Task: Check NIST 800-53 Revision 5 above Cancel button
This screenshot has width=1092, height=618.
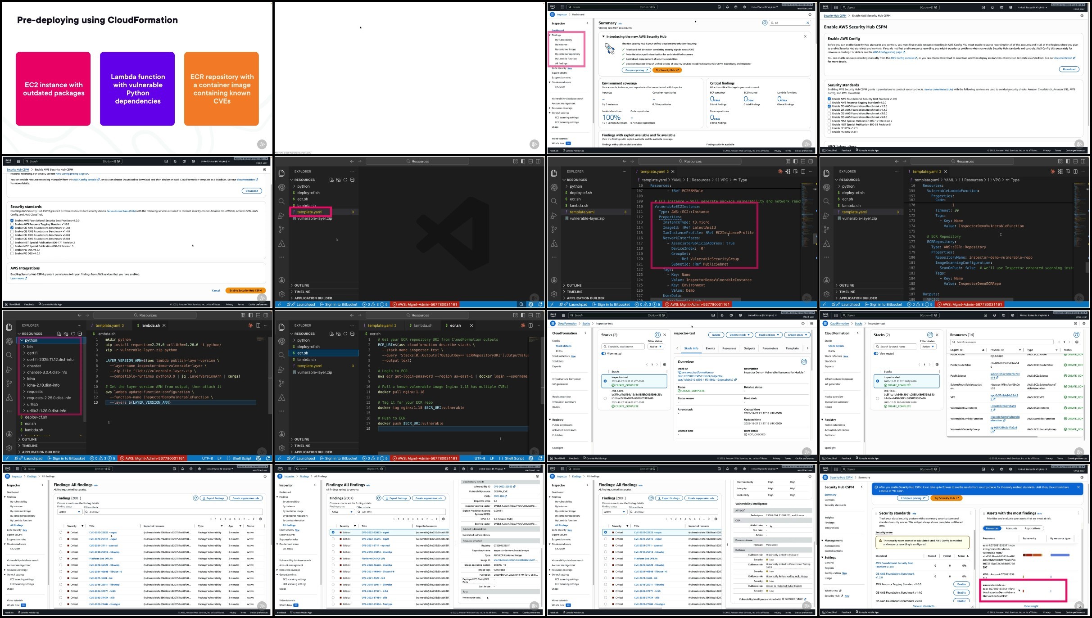Action: pyautogui.click(x=12, y=246)
